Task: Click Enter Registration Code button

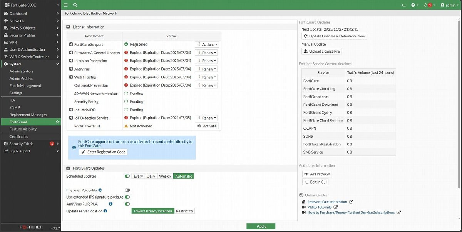Action: (x=103, y=152)
